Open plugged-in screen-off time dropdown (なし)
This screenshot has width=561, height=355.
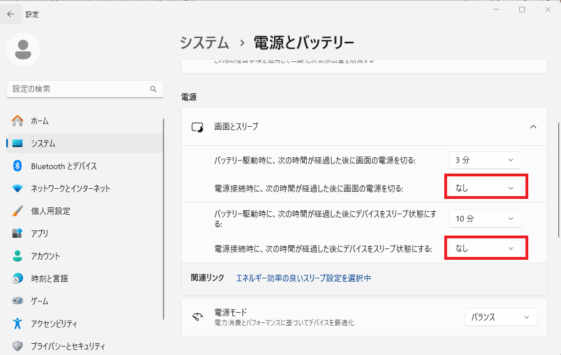pyautogui.click(x=485, y=188)
